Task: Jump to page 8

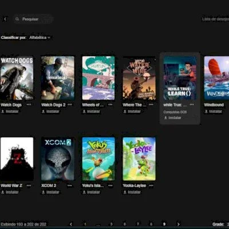Action: pos(151,224)
